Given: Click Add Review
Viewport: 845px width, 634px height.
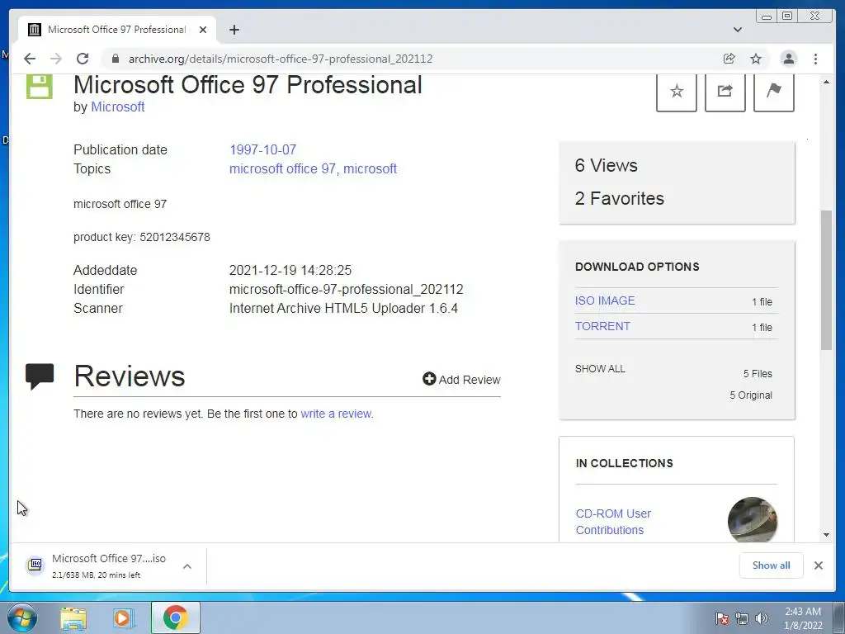Looking at the screenshot, I should pos(462,380).
